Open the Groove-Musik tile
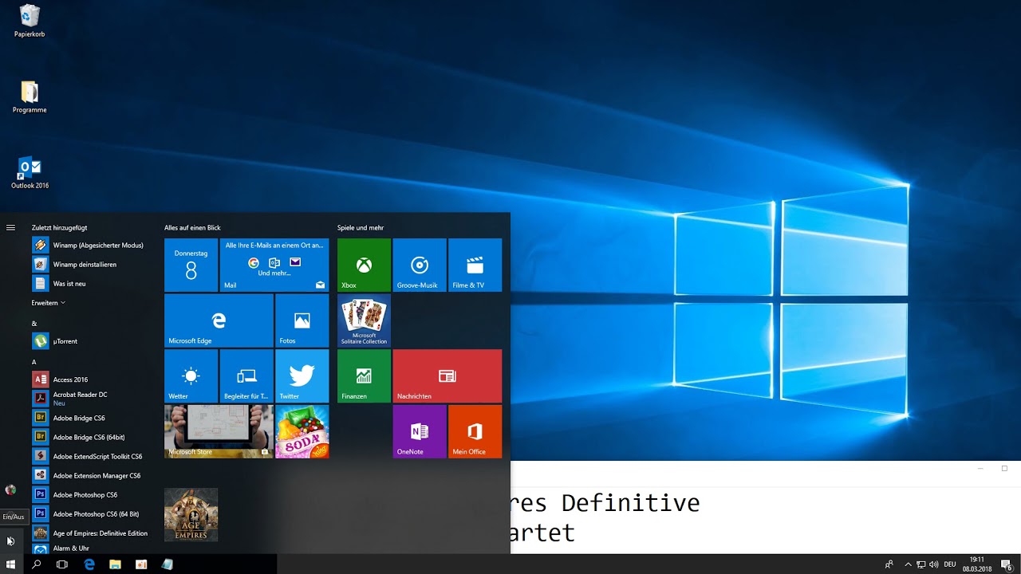This screenshot has height=574, width=1021. (420, 265)
